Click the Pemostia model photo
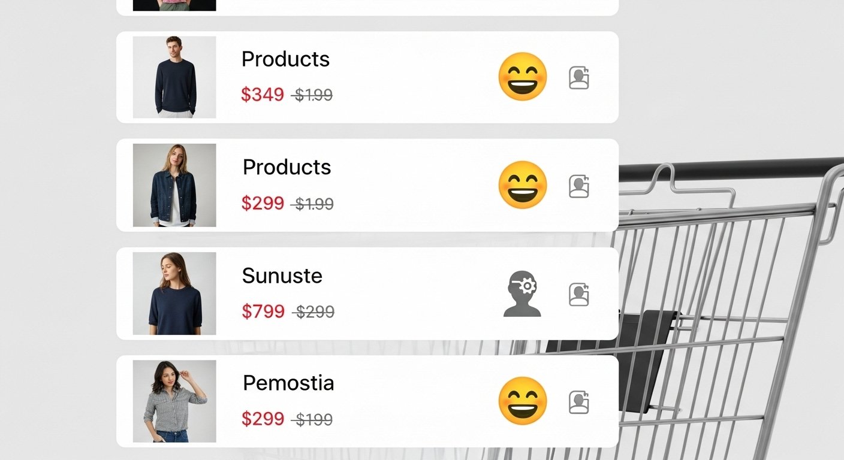Image resolution: width=844 pixels, height=460 pixels. 174,401
